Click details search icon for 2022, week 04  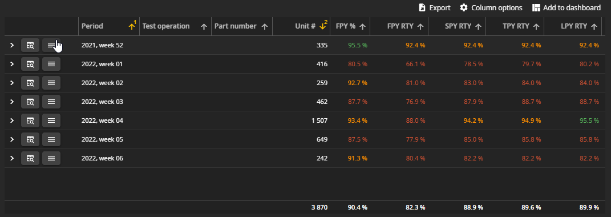tap(30, 120)
